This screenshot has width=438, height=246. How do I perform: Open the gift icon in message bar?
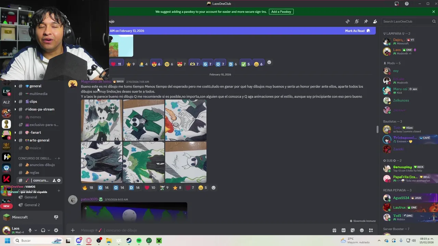[x=334, y=230]
